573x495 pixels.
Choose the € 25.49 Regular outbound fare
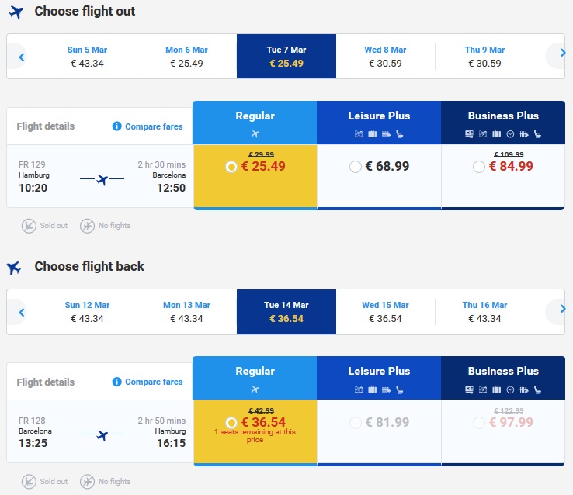coord(231,167)
